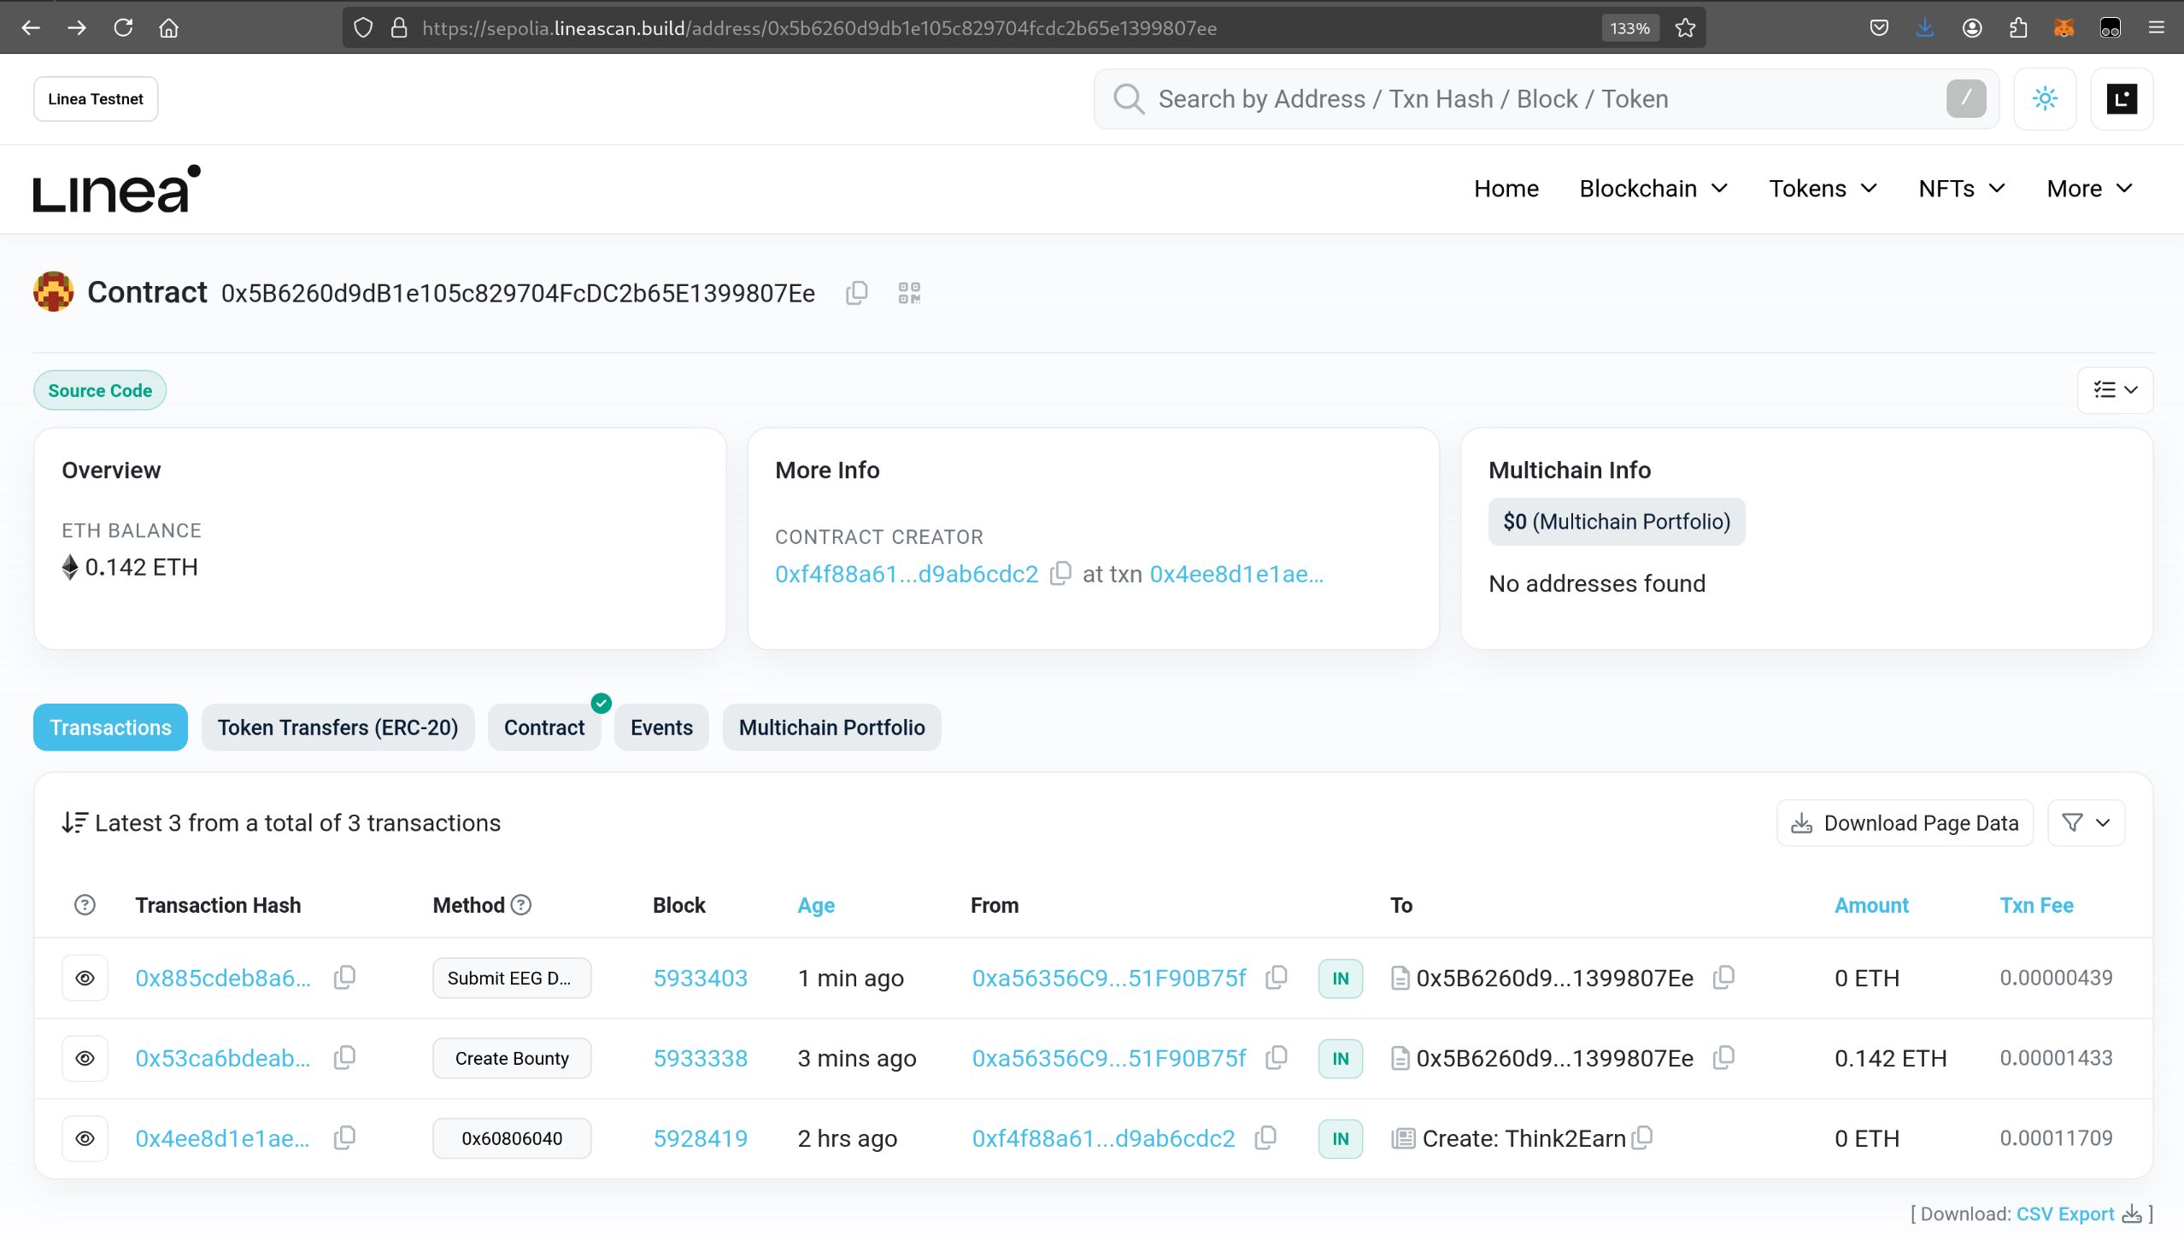The width and height of the screenshot is (2184, 1239).
Task: Open block 5933338
Action: pyautogui.click(x=701, y=1058)
